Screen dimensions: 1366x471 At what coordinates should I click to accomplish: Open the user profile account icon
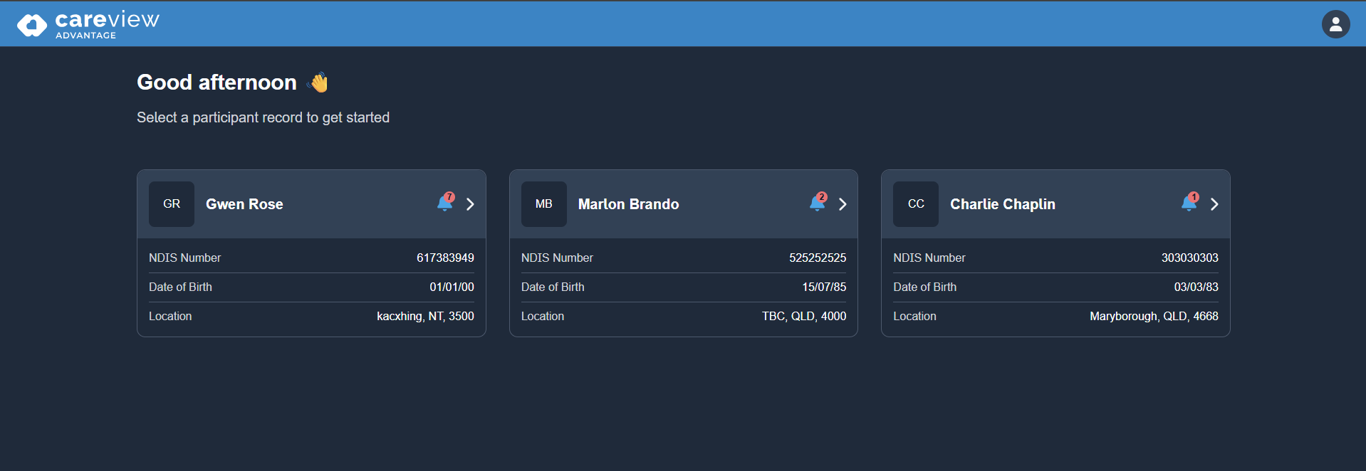click(x=1335, y=24)
